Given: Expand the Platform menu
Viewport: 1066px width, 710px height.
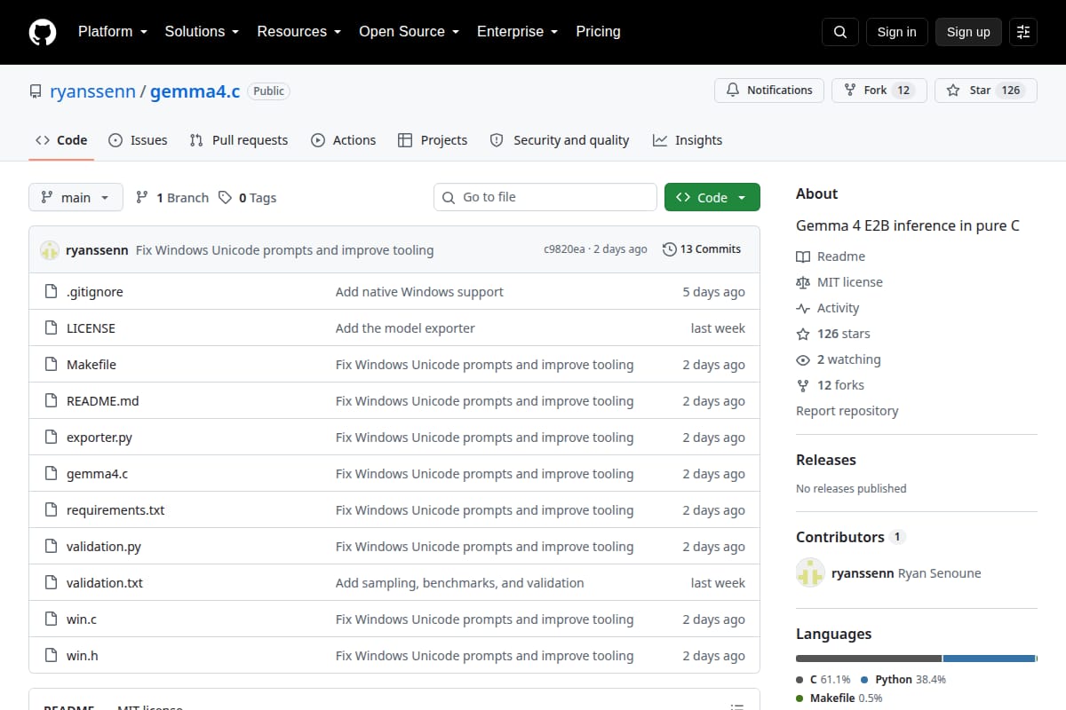Looking at the screenshot, I should (x=113, y=32).
